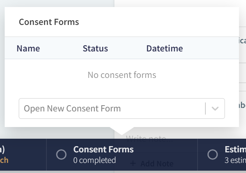Viewport: 246px width, 173px height.
Task: Expand the consent form dropdown chevron
Action: (215, 109)
